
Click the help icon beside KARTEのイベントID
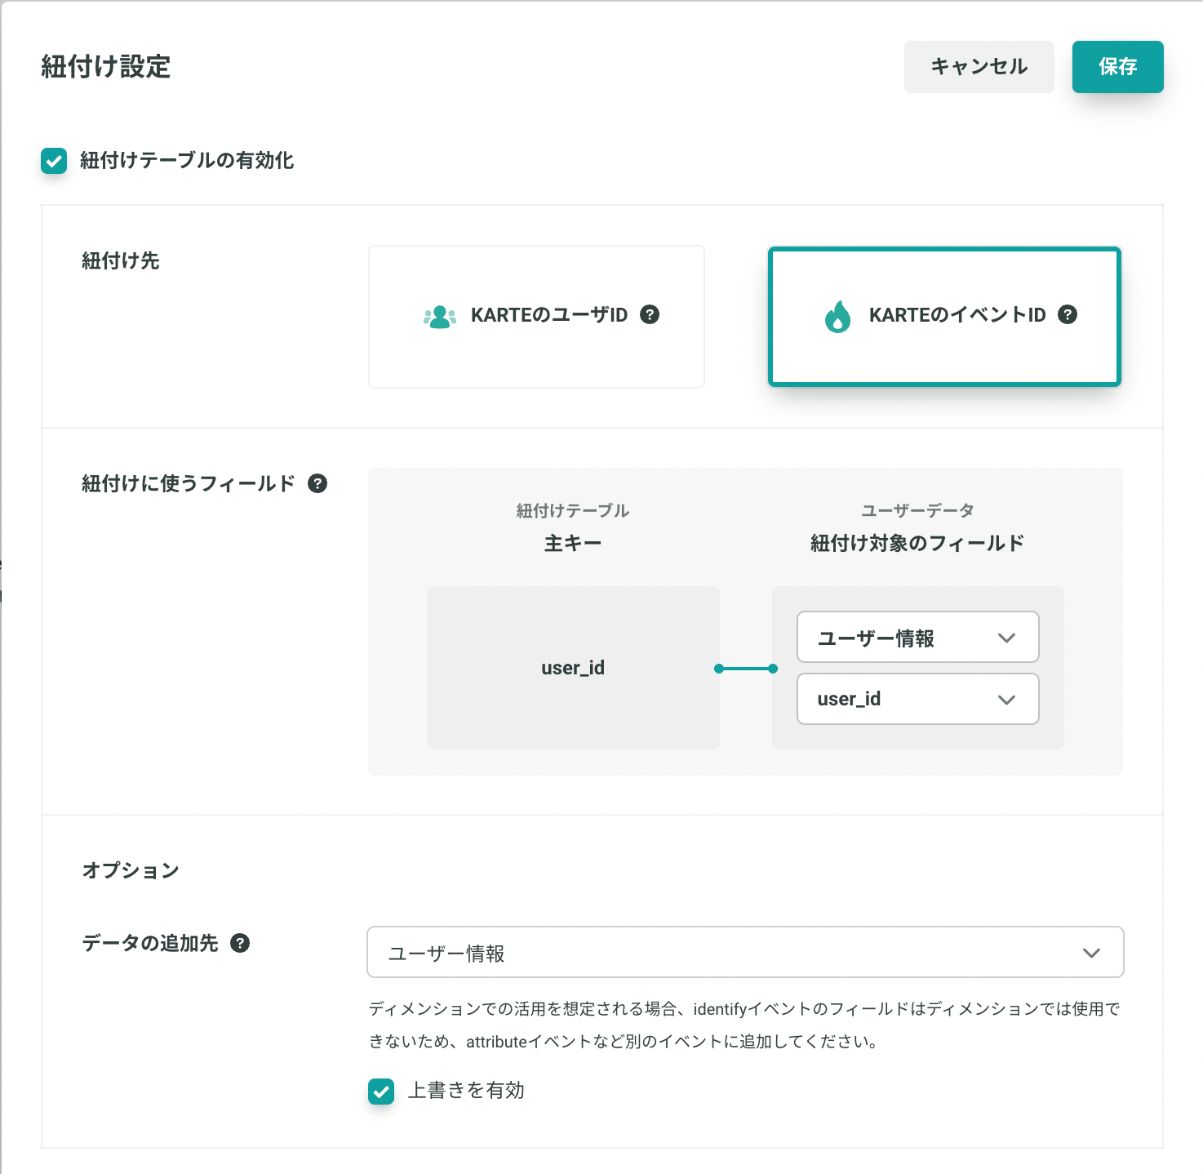point(1068,314)
